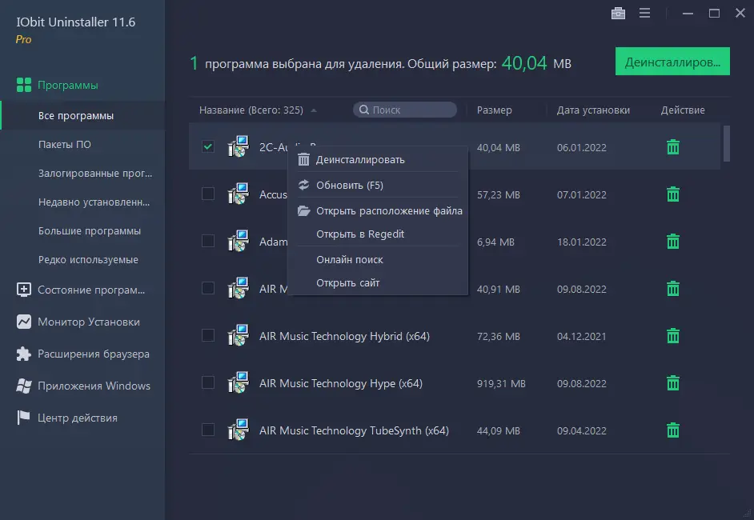Click the puzzle icon next to Расширения браузера
754x520 pixels.
click(x=22, y=354)
